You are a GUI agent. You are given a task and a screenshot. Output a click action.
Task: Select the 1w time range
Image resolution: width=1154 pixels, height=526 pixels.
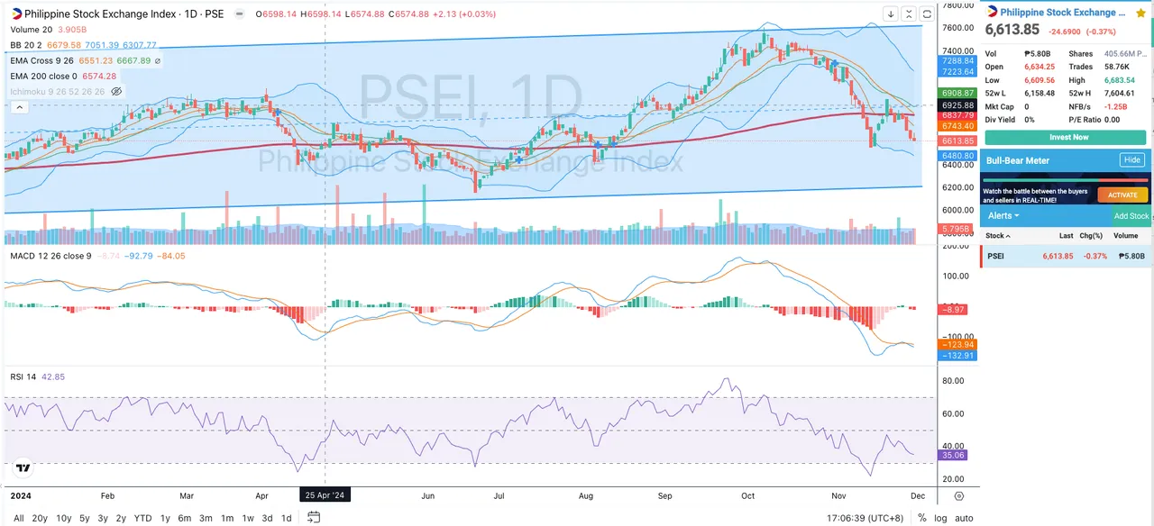point(248,518)
